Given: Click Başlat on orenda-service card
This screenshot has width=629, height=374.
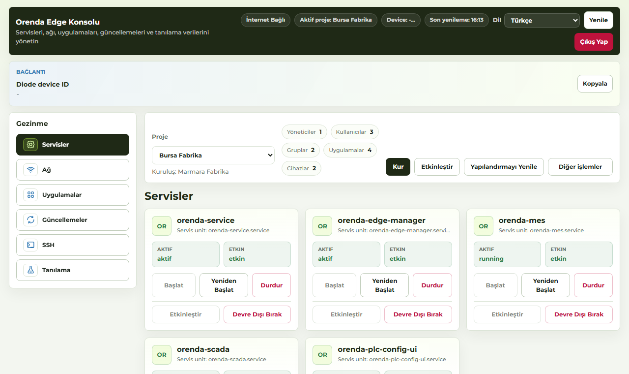Looking at the screenshot, I should coord(173,285).
